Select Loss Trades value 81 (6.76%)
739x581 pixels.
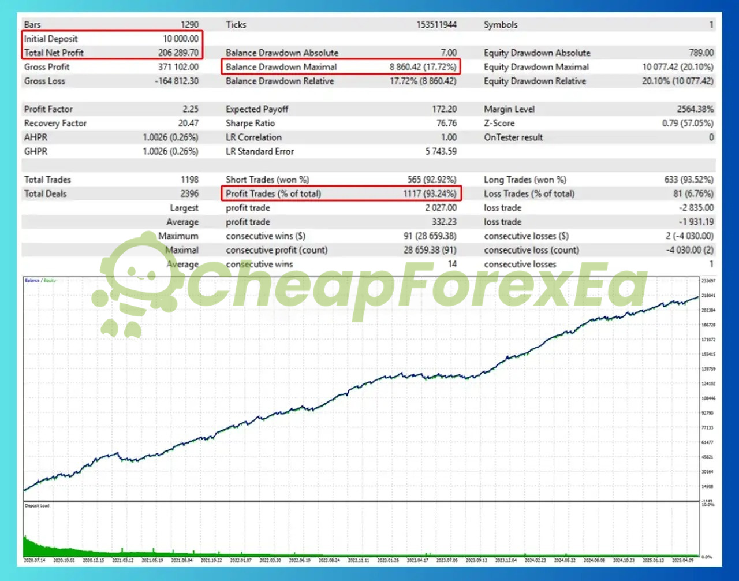(x=693, y=193)
